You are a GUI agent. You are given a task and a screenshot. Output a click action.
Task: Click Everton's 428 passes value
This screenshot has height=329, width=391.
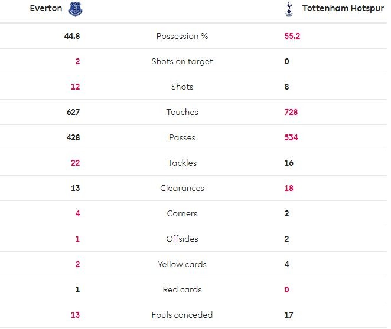tap(73, 137)
